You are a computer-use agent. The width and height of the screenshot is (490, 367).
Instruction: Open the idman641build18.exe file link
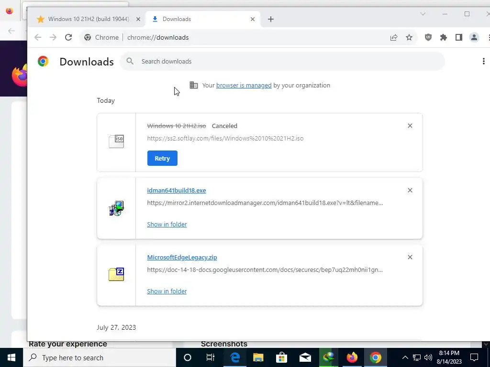(177, 190)
